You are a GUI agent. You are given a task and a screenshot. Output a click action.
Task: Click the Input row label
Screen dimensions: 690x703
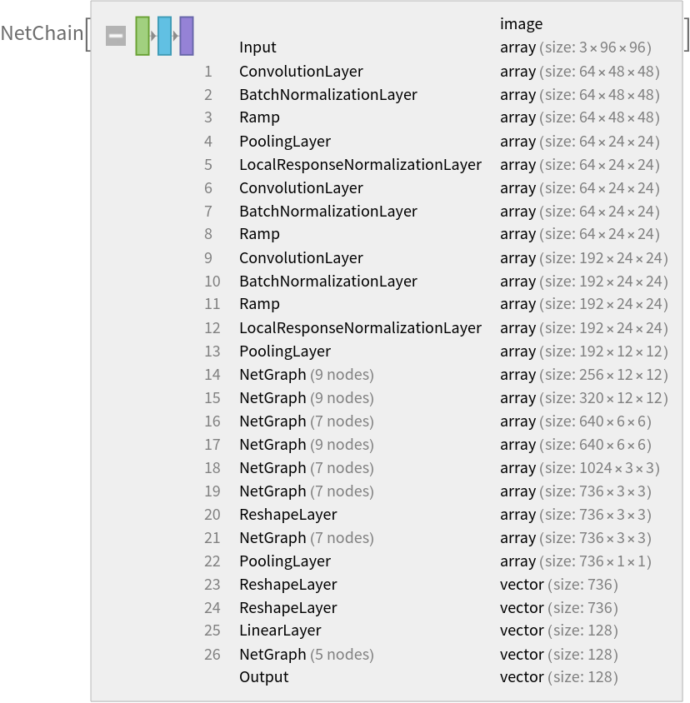257,48
